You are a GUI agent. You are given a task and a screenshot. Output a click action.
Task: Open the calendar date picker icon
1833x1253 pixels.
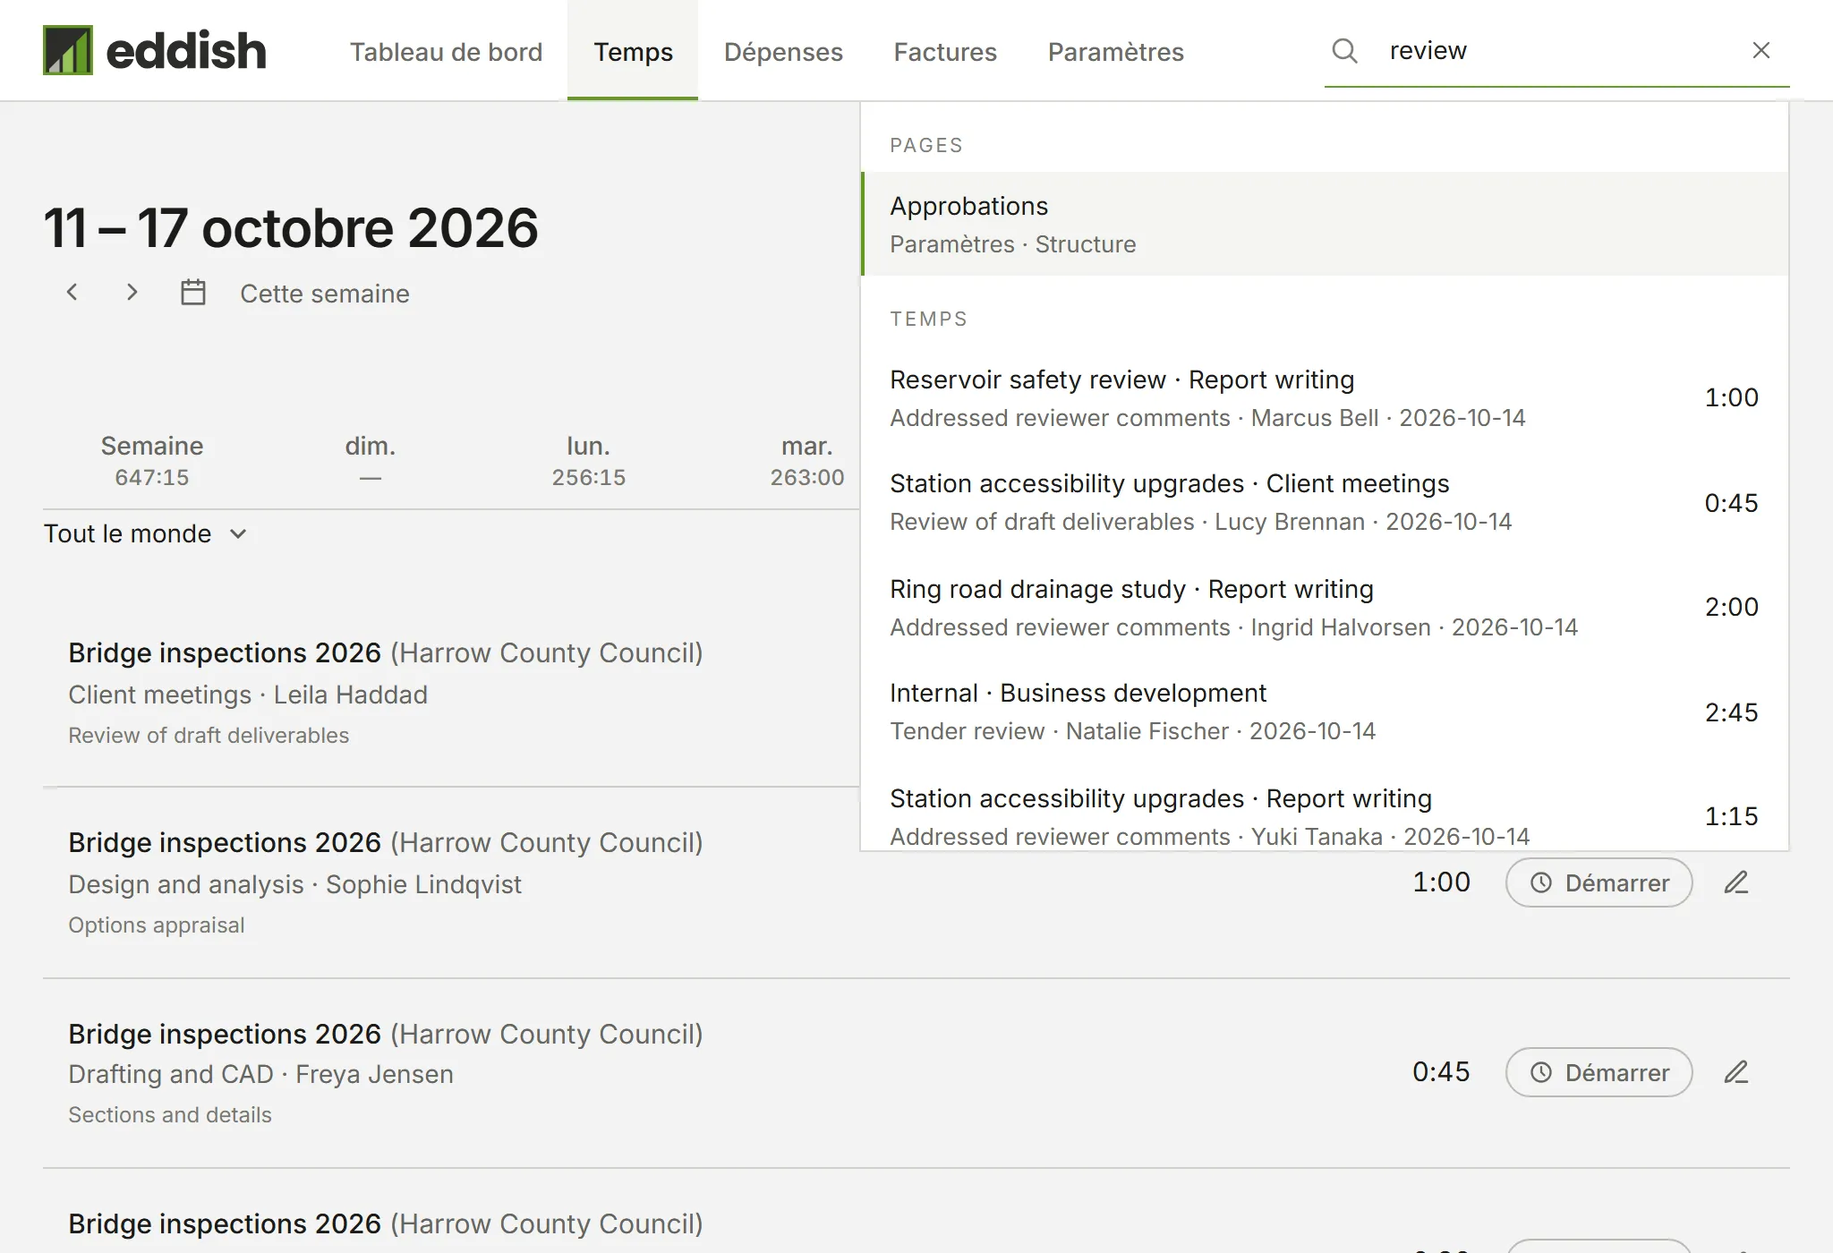click(x=193, y=293)
